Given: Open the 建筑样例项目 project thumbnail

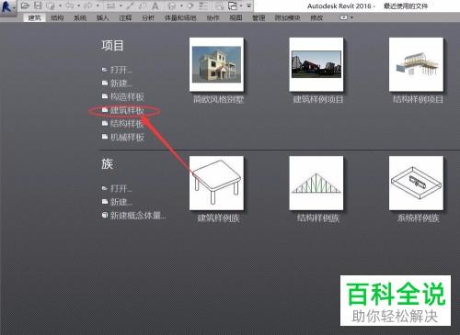Looking at the screenshot, I should click(316, 64).
